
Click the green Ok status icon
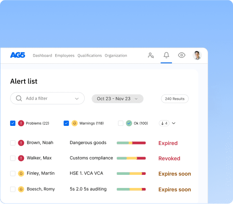click(x=129, y=123)
